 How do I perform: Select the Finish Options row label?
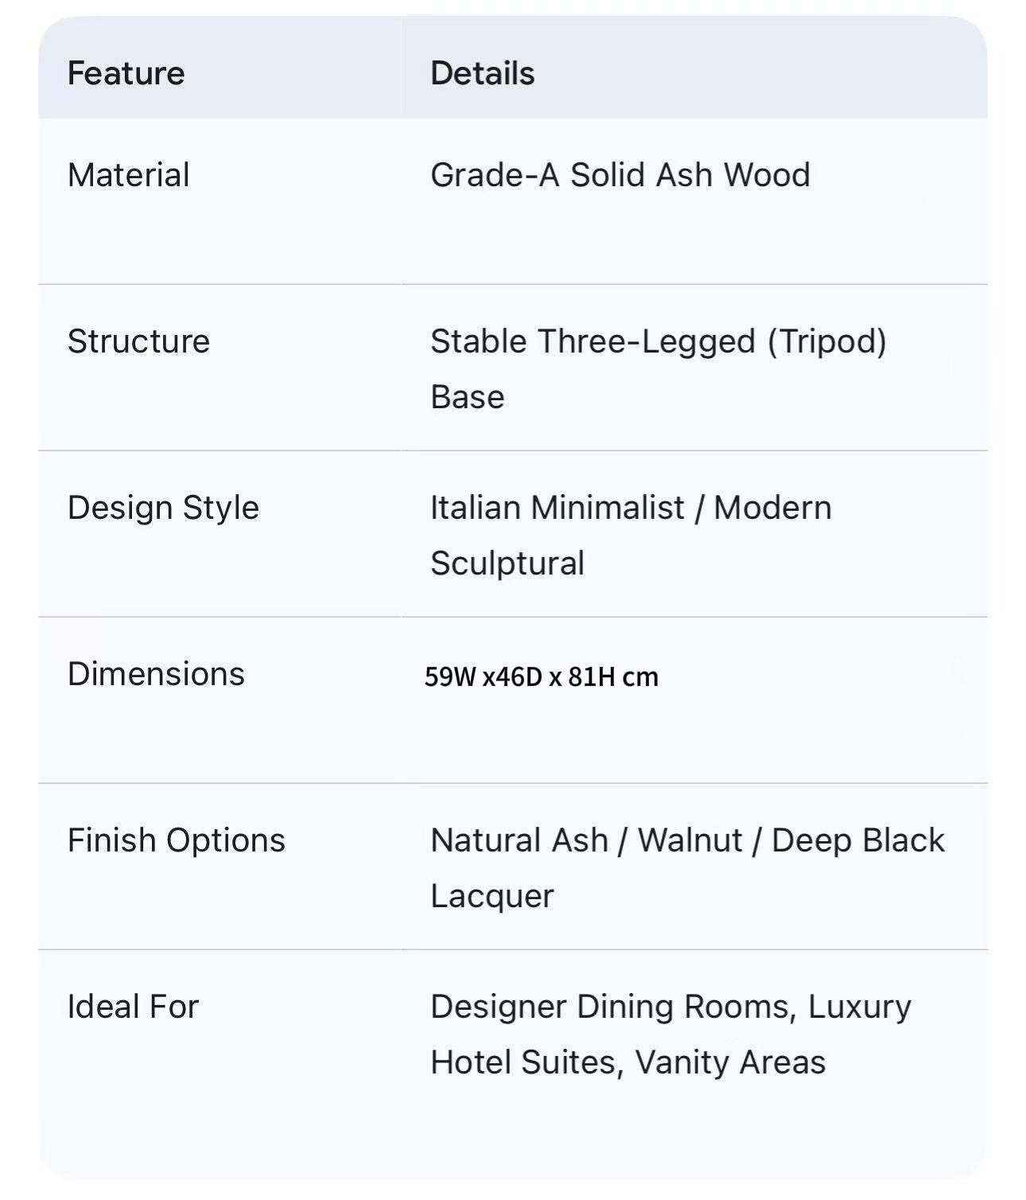coord(176,840)
